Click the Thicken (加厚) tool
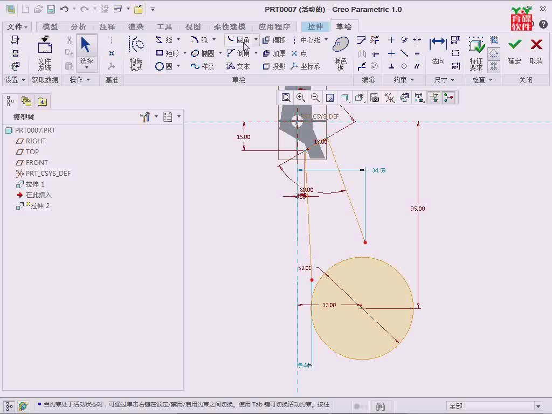The width and height of the screenshot is (552, 414). tap(274, 53)
